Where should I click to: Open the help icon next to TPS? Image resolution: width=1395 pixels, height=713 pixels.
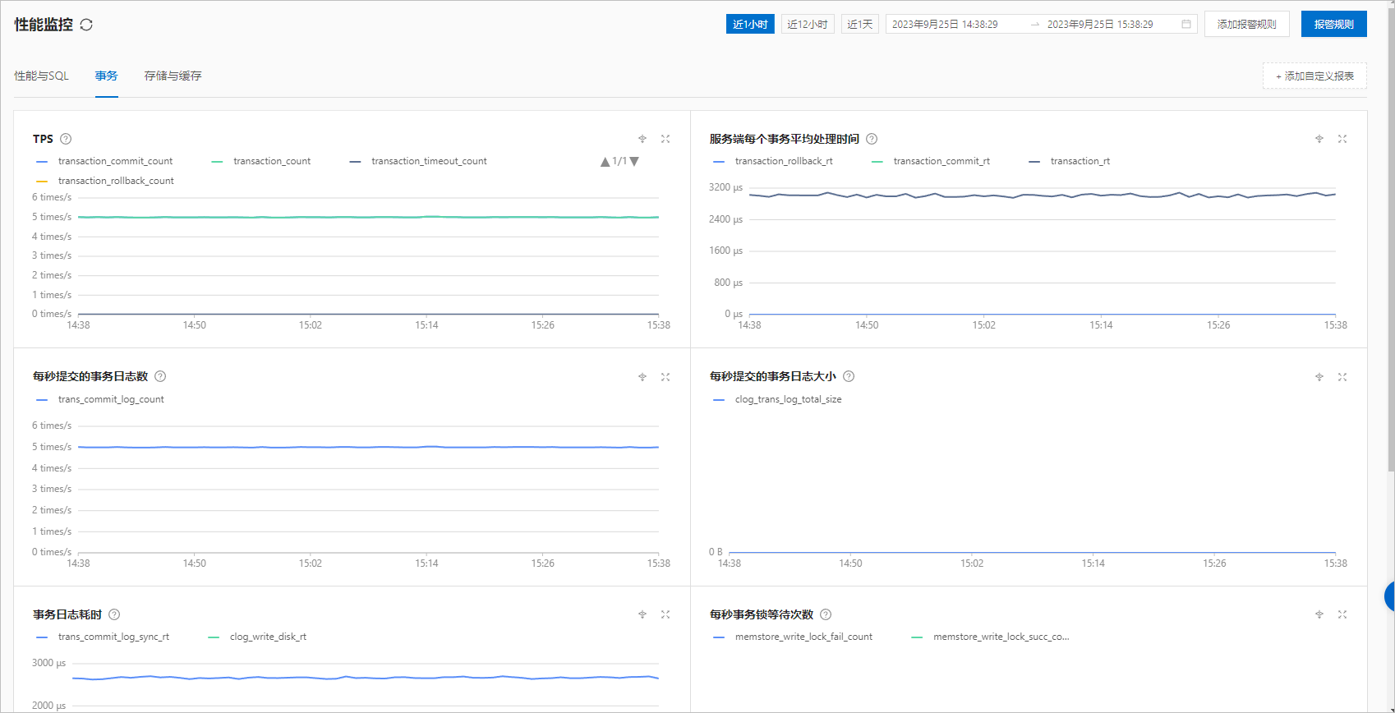click(x=66, y=139)
